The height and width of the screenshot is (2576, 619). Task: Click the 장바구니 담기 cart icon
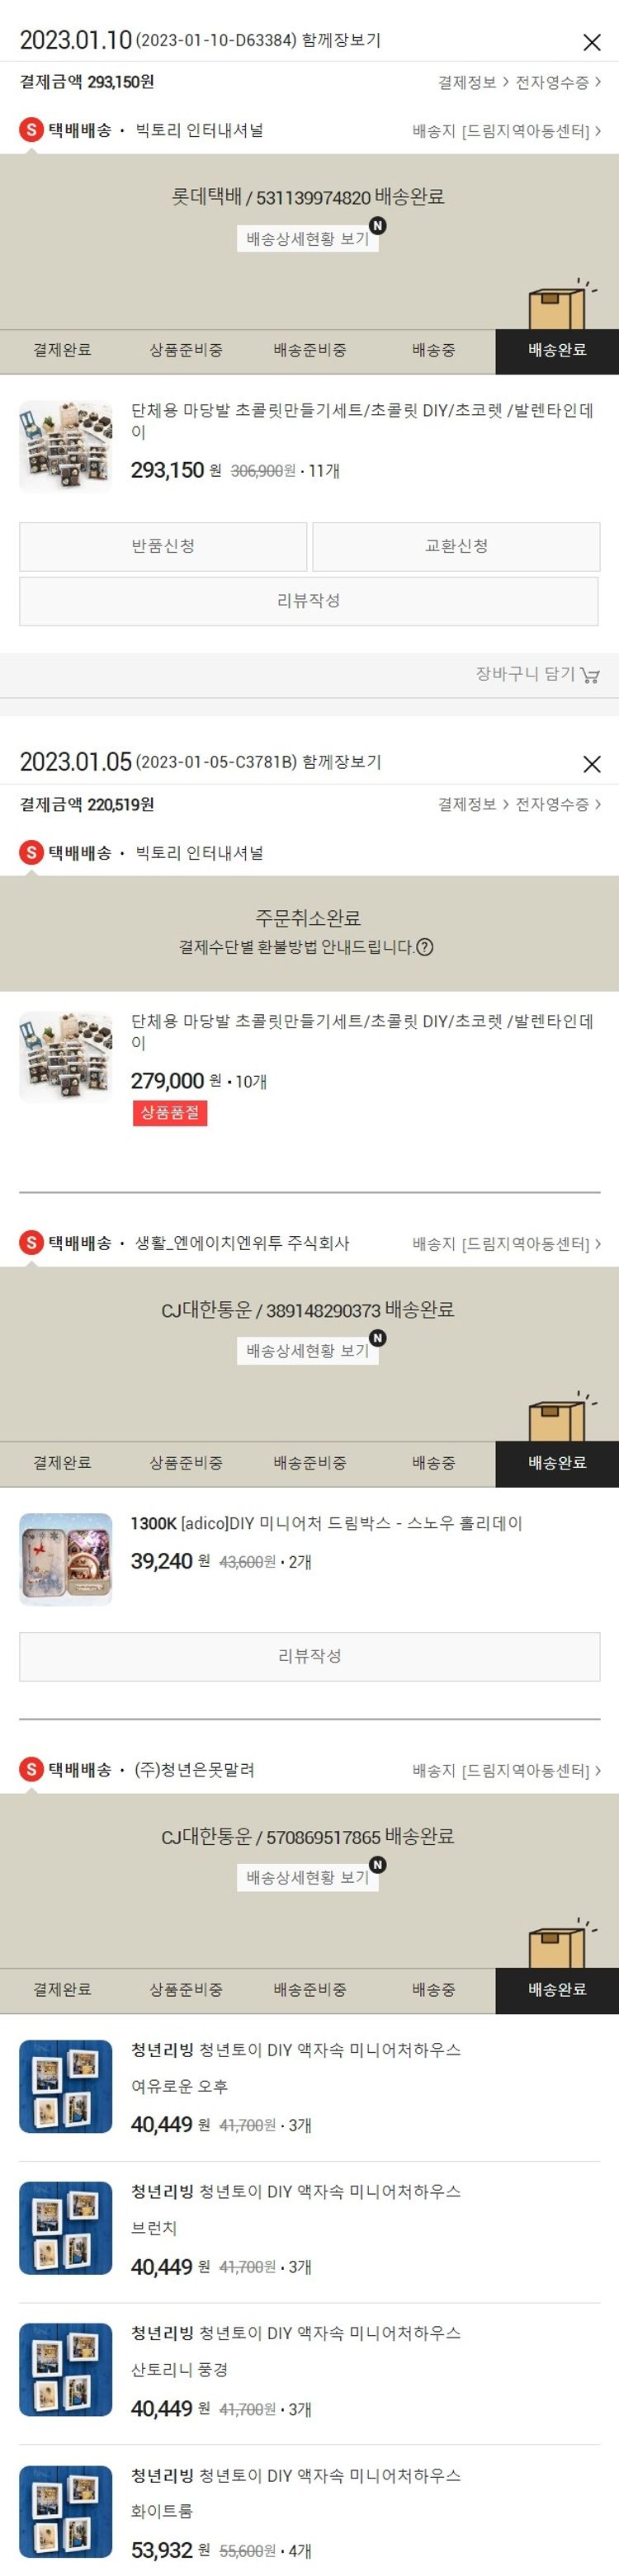[590, 675]
